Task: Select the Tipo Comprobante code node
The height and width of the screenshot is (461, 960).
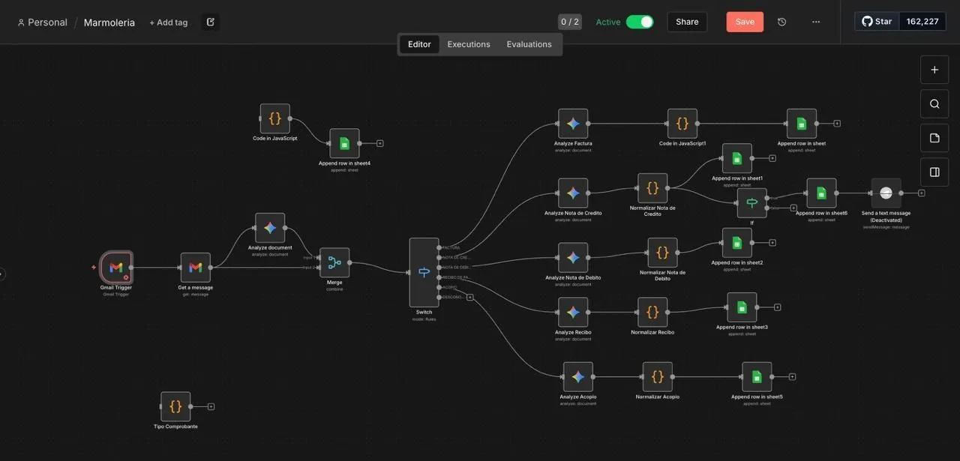Action: (175, 406)
